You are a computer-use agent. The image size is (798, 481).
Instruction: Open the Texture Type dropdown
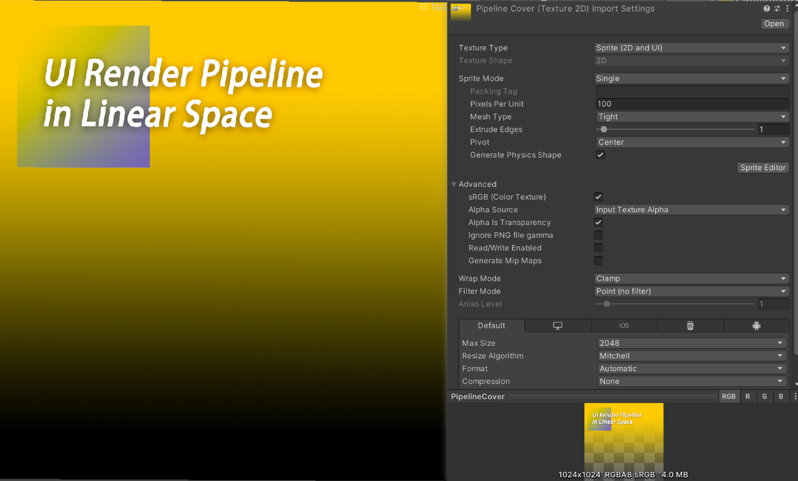point(691,48)
